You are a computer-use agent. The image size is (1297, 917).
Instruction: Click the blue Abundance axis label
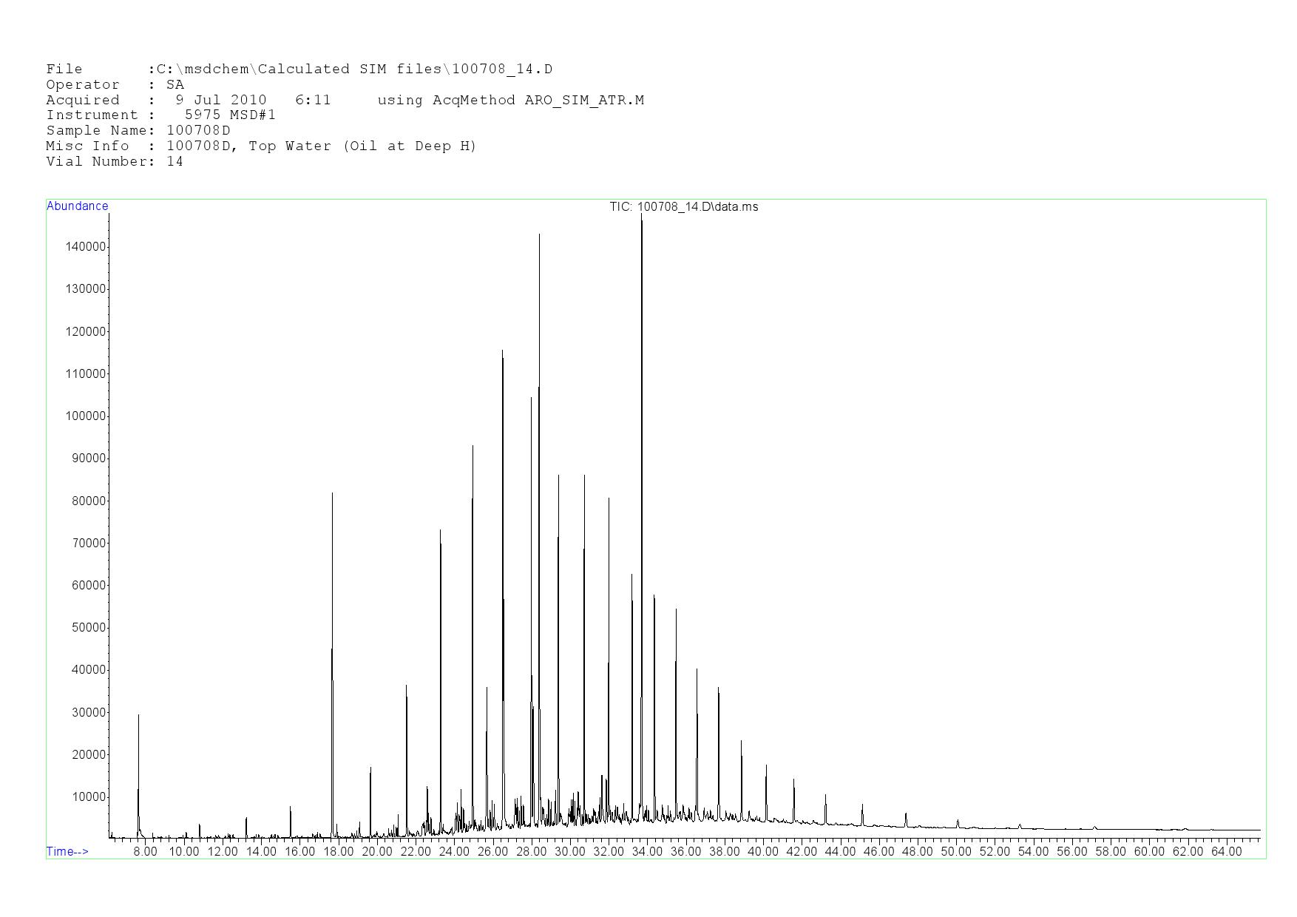77,206
